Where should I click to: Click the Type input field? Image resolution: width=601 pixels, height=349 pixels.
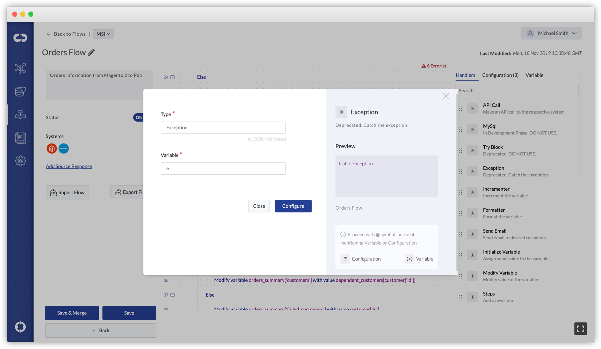tap(223, 128)
